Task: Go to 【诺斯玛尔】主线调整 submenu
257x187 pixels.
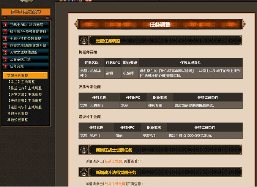Action: [x=24, y=107]
